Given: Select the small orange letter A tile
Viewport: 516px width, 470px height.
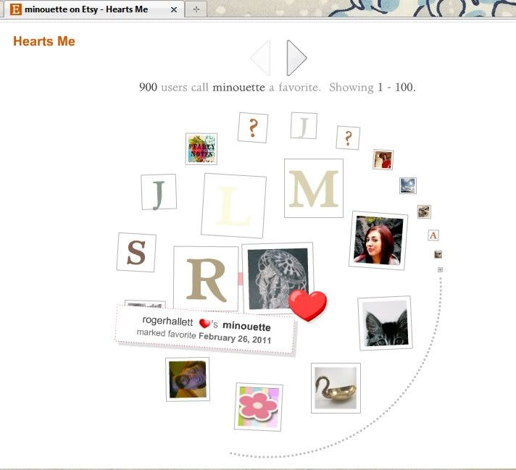Looking at the screenshot, I should [x=433, y=235].
